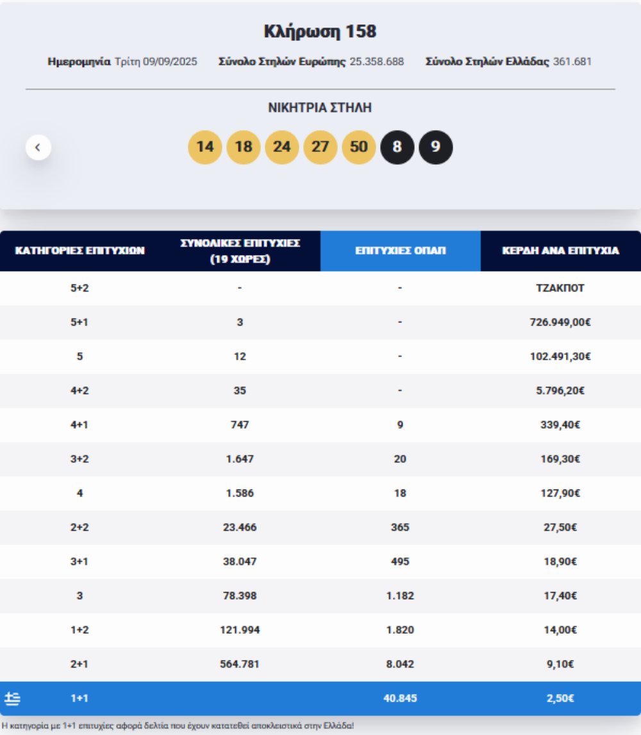Click total wins 121.994
This screenshot has height=735, width=641.
[240, 631]
